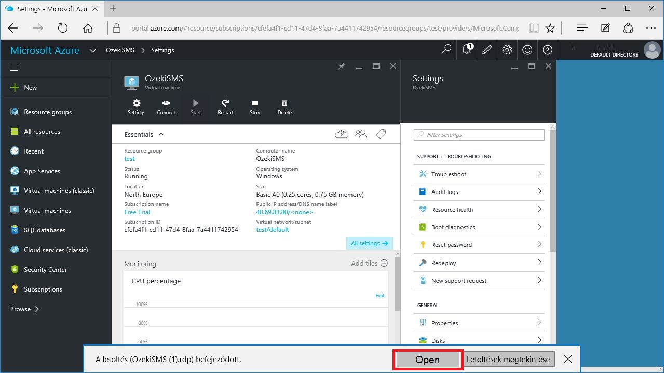Open Resource health setting
664x373 pixels.
click(x=479, y=210)
